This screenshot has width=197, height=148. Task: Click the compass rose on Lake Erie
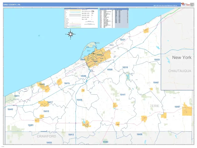[70, 34]
